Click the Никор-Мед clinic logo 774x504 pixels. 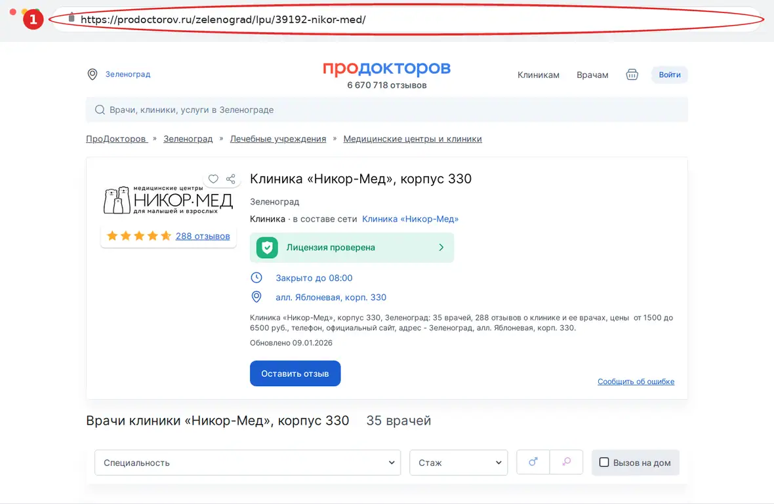pos(168,200)
